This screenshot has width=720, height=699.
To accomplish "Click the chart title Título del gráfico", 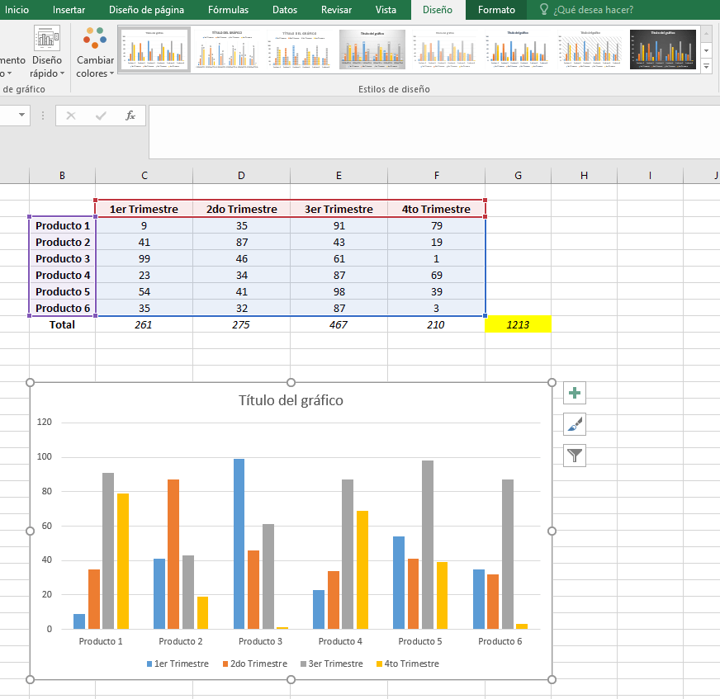I will [291, 400].
